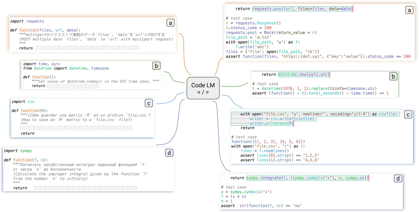Click badge 'a' on the requests.post solution panel
This screenshot has height=212, width=419.
tap(409, 10)
